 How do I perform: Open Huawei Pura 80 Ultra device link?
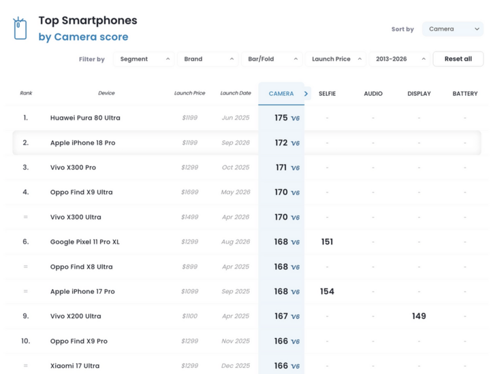(85, 118)
